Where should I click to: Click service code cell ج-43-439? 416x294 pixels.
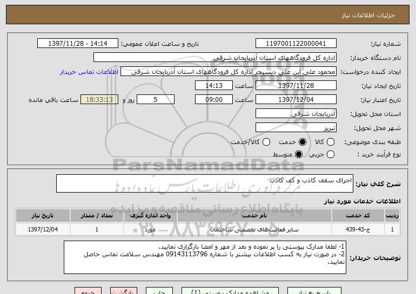358,229
